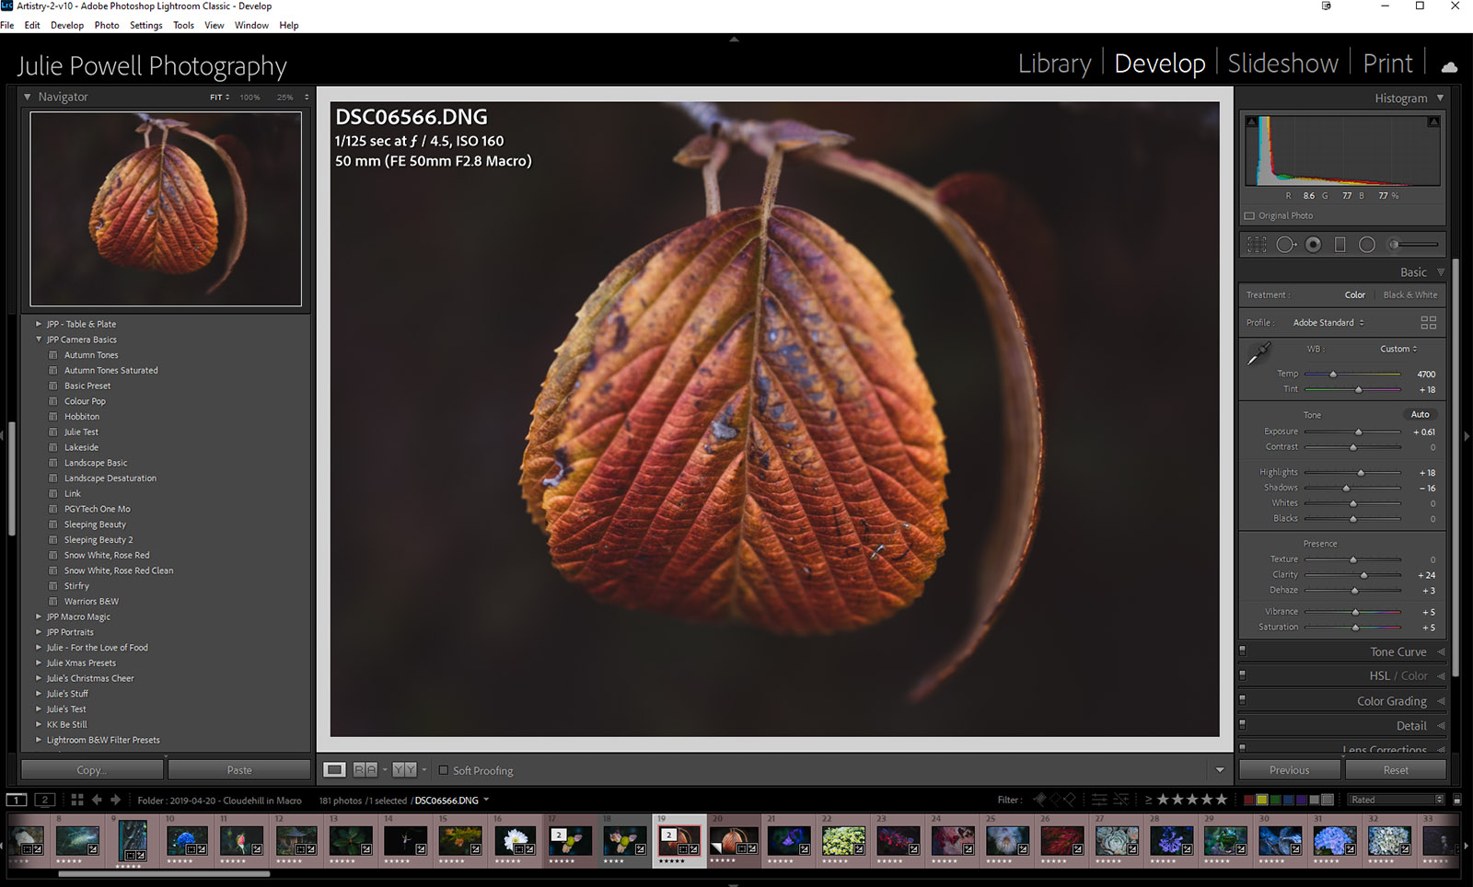
Task: Click the Exposure slider handle
Action: point(1358,432)
